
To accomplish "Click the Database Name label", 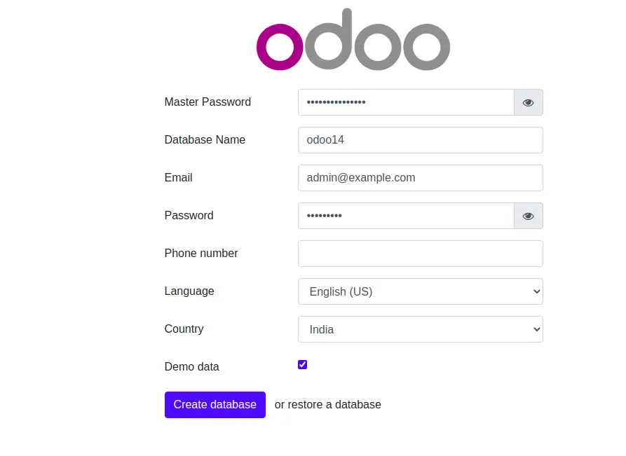I will 205,139.
